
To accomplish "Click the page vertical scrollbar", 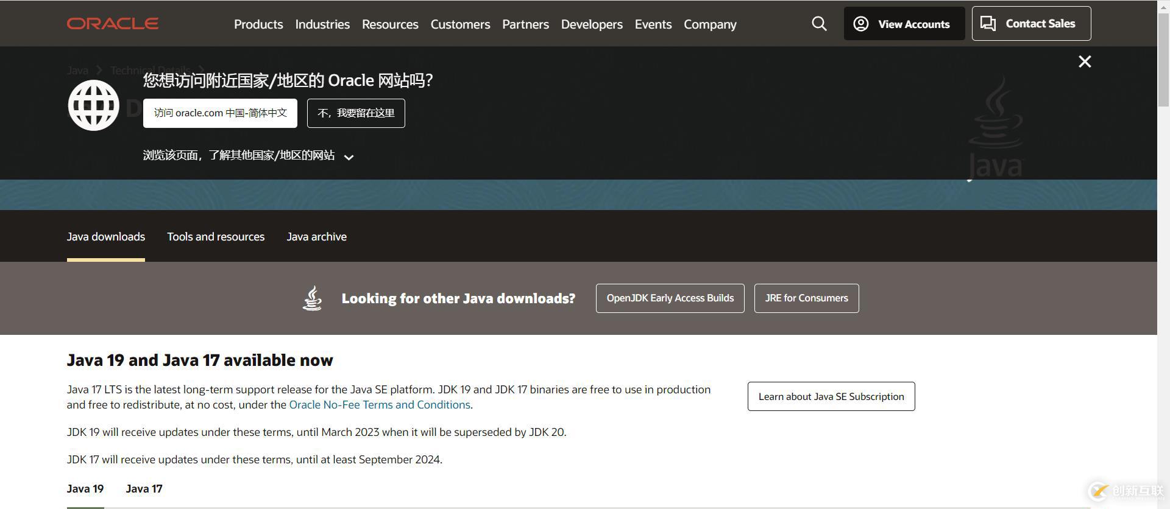I will pos(1163,244).
